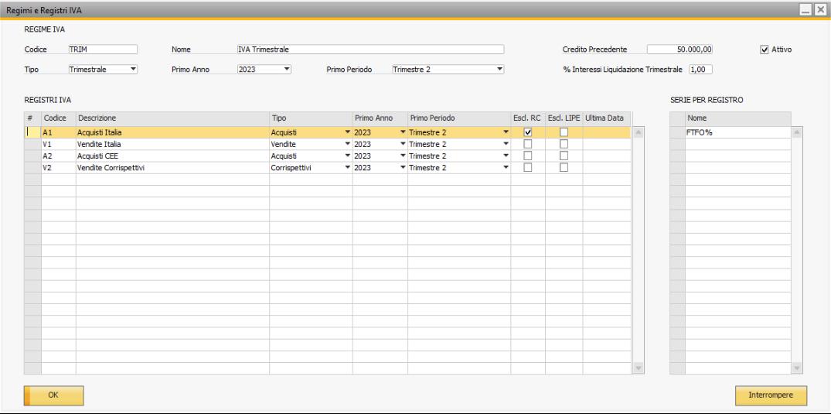
Task: Select cell V2 in Codice column
Action: pyautogui.click(x=59, y=167)
